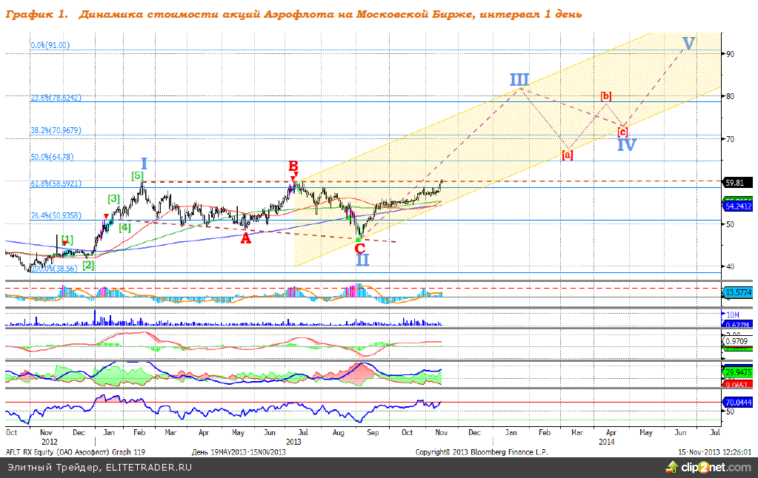758x478 pixels.
Task: Click the red [a] projection label
Action: (567, 155)
